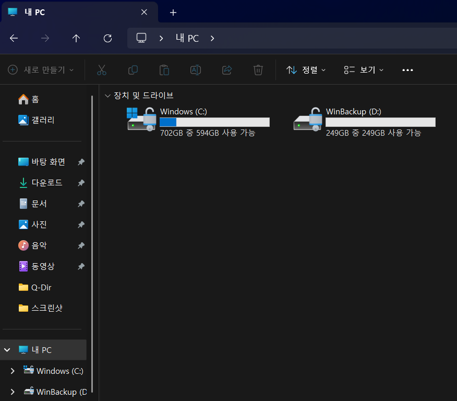Click the Refresh icon in the address bar
Image resolution: width=457 pixels, height=401 pixels.
[x=107, y=38]
